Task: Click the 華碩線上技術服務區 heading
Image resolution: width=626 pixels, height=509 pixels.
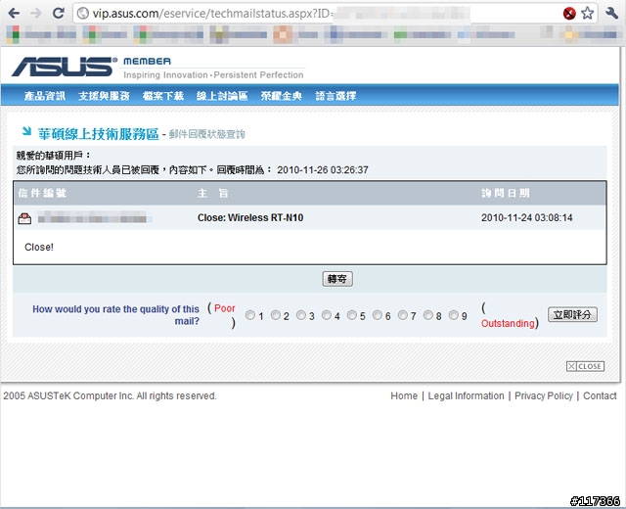Action: (x=98, y=134)
